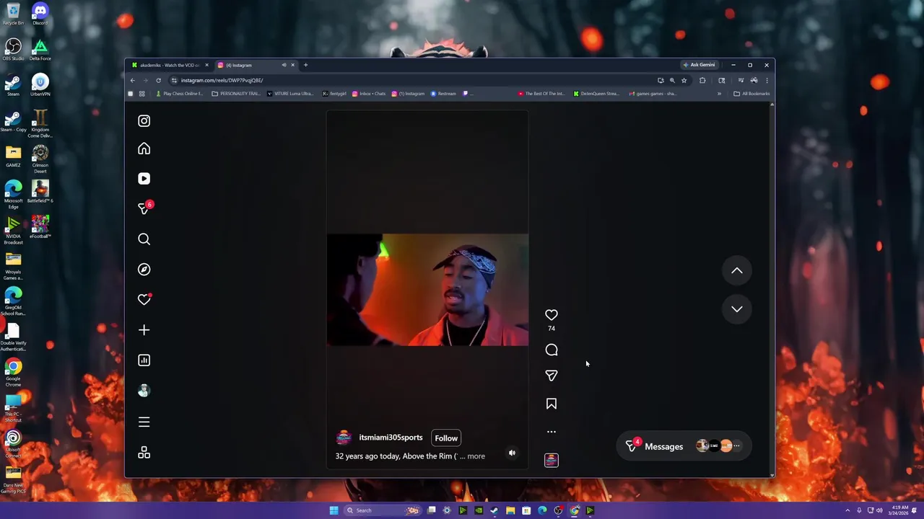
Task: Select Ubisoft Connect desktop icon
Action: [x=13, y=443]
